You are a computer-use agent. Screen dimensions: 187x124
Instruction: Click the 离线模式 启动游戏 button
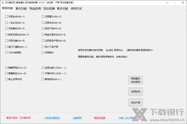136,80
